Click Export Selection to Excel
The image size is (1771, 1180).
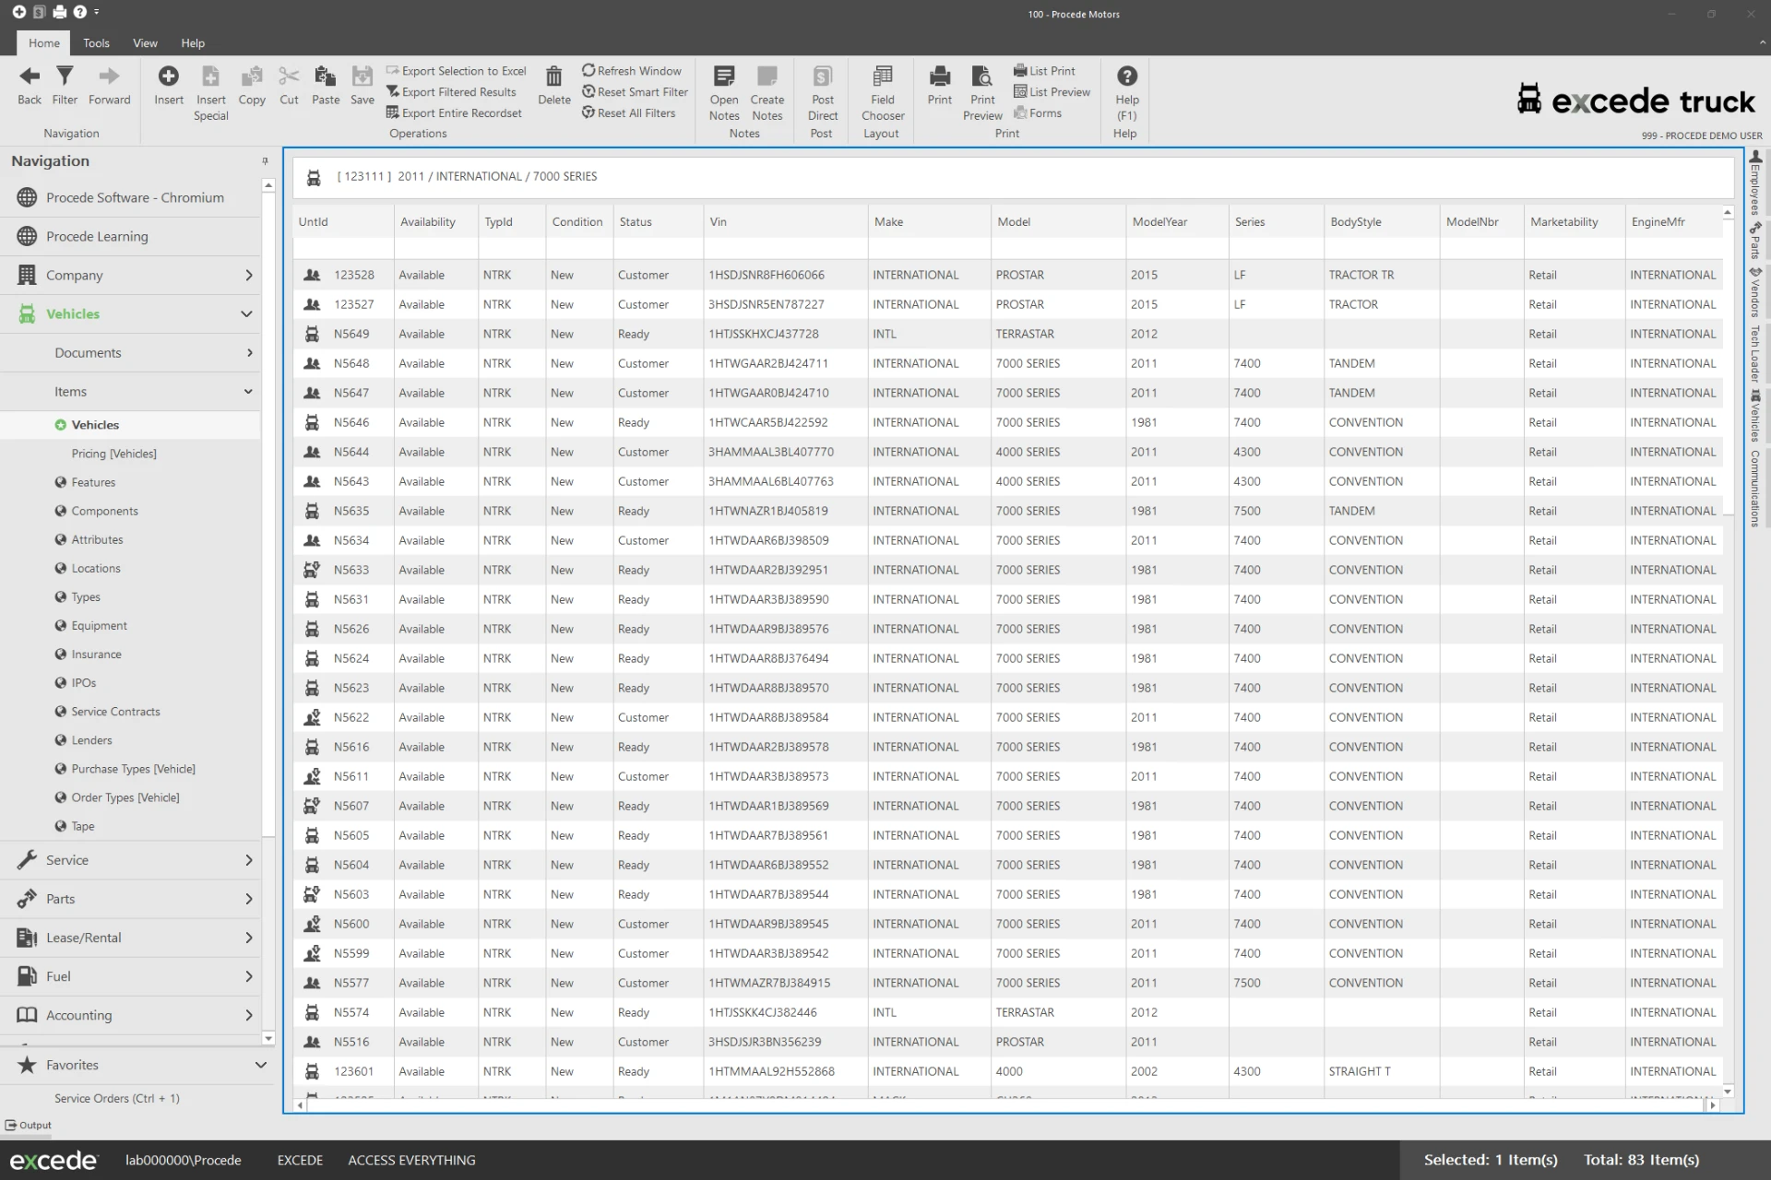click(456, 71)
